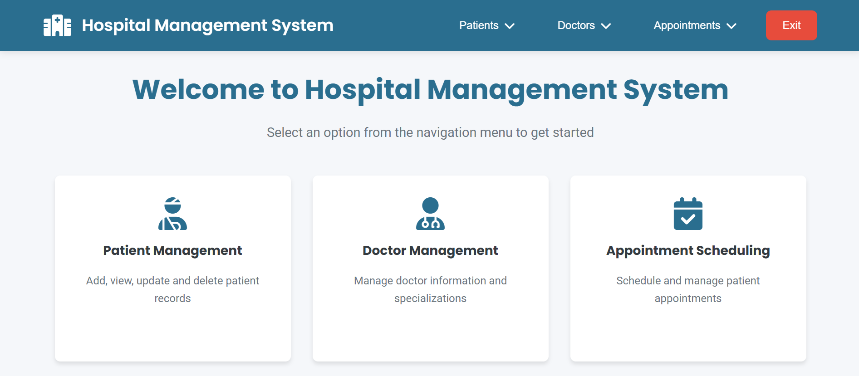Click the doctor with stethoscope icon

430,214
